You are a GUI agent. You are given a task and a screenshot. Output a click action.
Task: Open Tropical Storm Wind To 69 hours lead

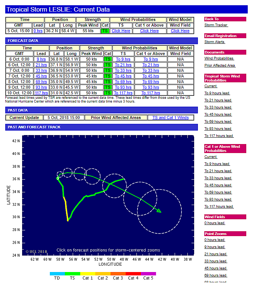tap(218, 122)
